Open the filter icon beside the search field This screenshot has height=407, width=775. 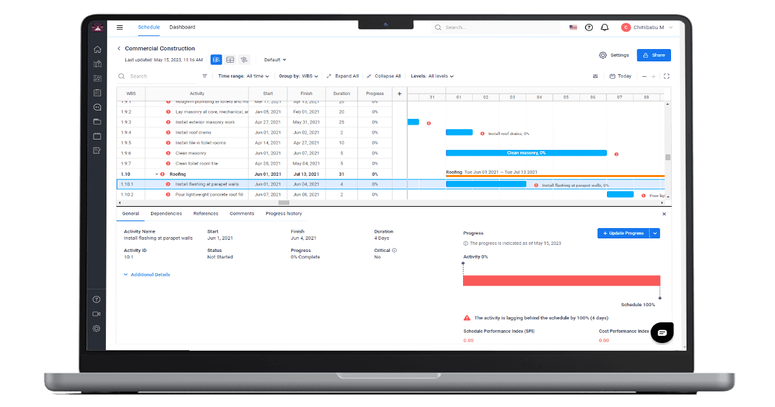point(205,76)
